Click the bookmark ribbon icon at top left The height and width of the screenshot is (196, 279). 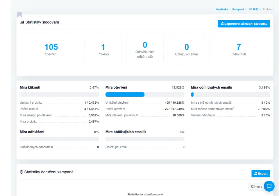click(x=19, y=15)
